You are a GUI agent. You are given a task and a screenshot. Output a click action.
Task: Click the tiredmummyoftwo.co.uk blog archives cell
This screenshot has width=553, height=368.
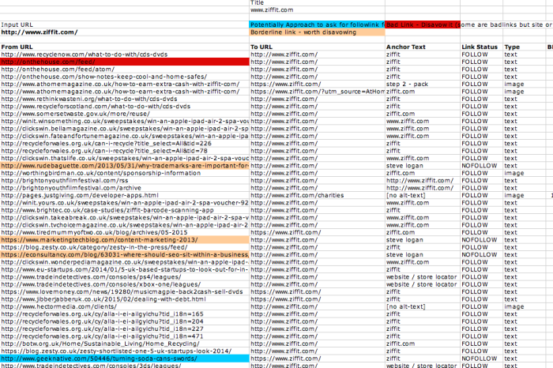[125, 232]
